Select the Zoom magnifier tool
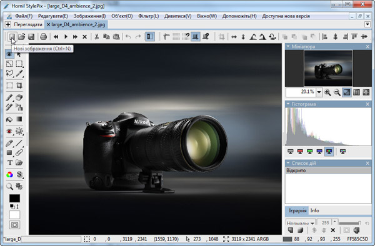Screen dimensions: 375x246 click(9, 186)
